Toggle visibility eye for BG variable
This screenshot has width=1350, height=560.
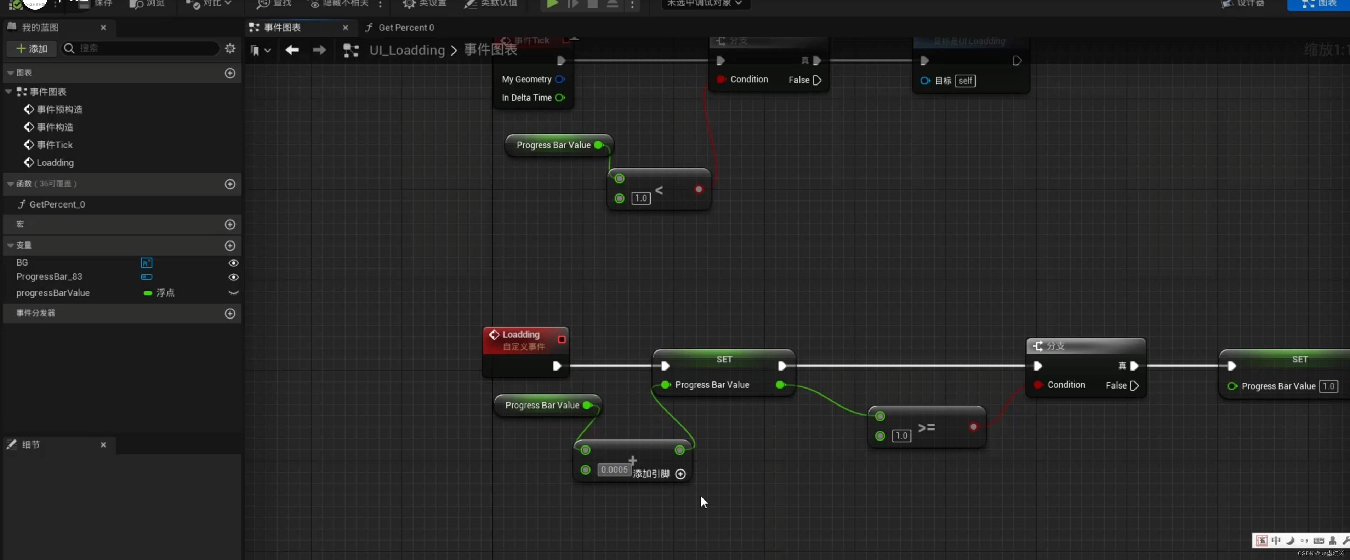(x=234, y=263)
